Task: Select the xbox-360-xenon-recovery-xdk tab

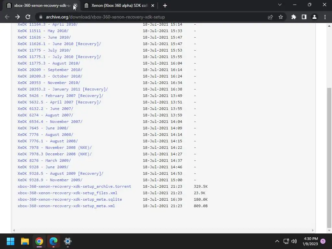Action: click(x=41, y=6)
